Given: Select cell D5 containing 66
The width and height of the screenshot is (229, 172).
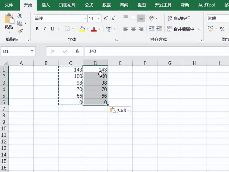Looking at the screenshot, I should [95, 96].
